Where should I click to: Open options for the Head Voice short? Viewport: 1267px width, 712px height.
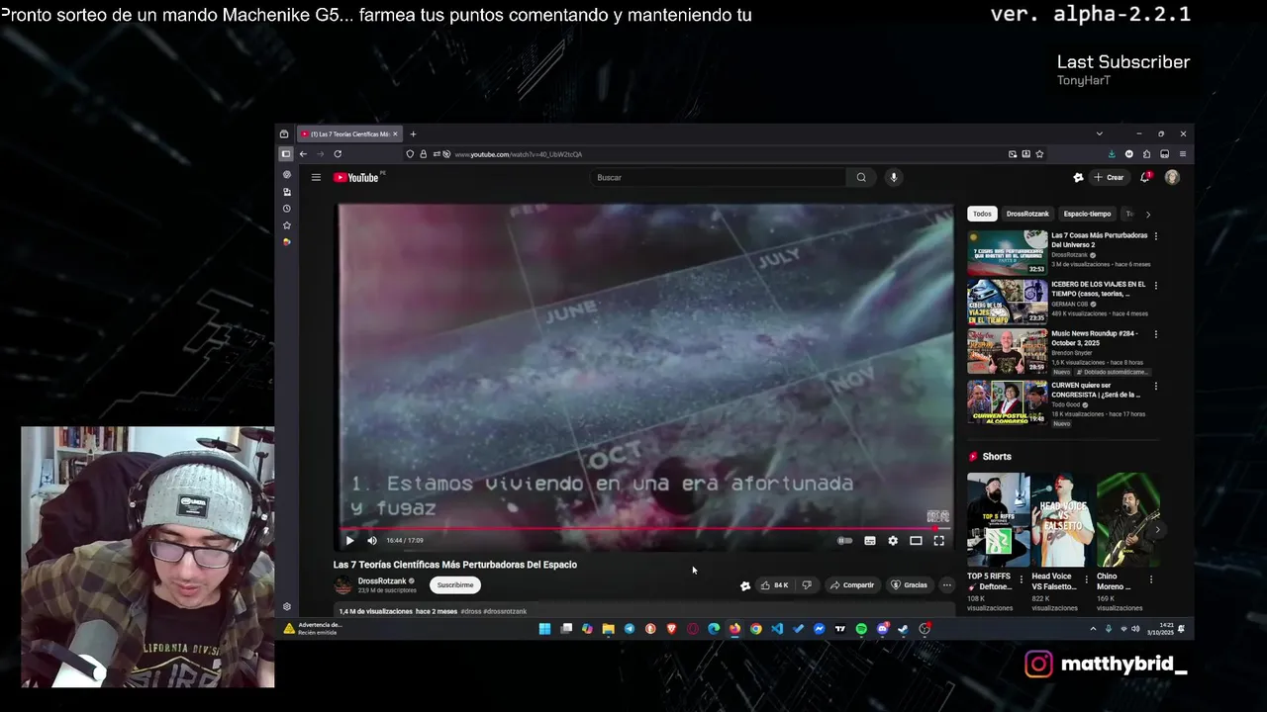1086,579
